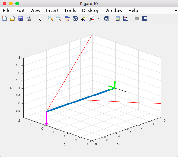Activate the Zoom Out magnifier tool

point(59,18)
